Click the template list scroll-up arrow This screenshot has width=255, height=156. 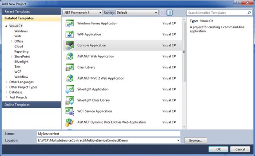pos(184,20)
